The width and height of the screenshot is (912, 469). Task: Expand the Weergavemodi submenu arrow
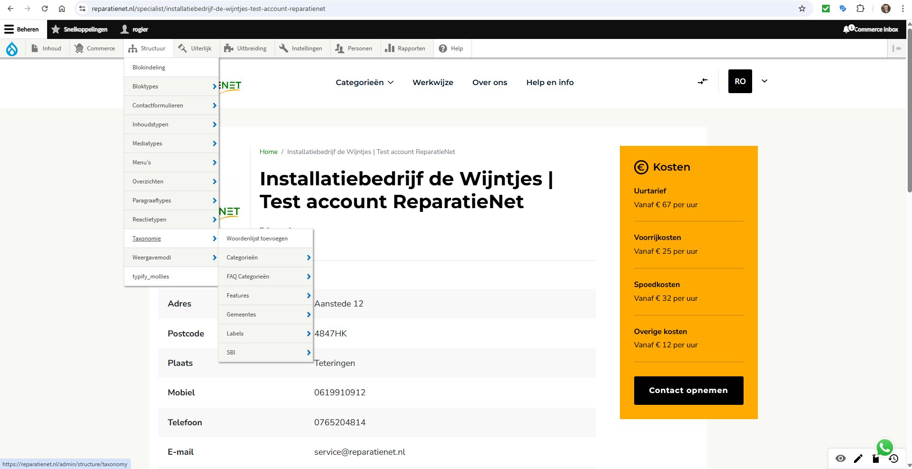click(215, 258)
